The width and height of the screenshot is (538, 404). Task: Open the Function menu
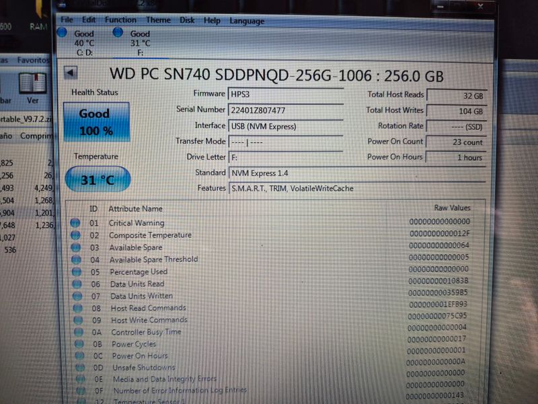pos(120,20)
